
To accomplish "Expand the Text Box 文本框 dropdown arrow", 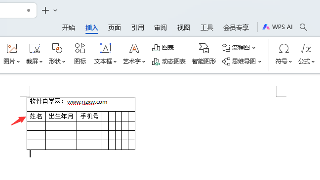I will coord(115,61).
